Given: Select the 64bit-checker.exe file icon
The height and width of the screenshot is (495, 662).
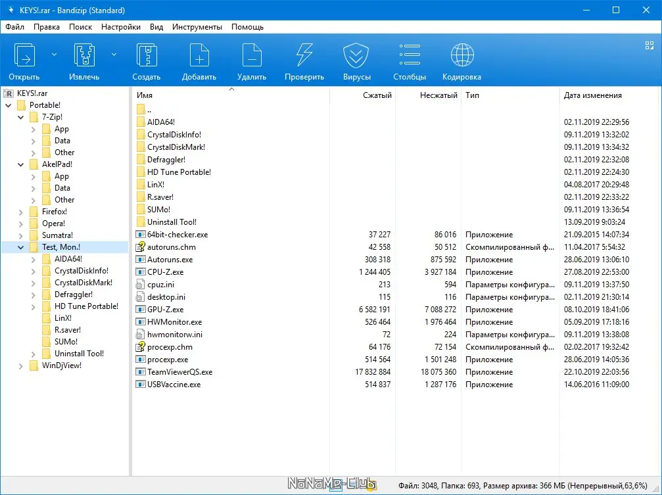Looking at the screenshot, I should [x=140, y=235].
